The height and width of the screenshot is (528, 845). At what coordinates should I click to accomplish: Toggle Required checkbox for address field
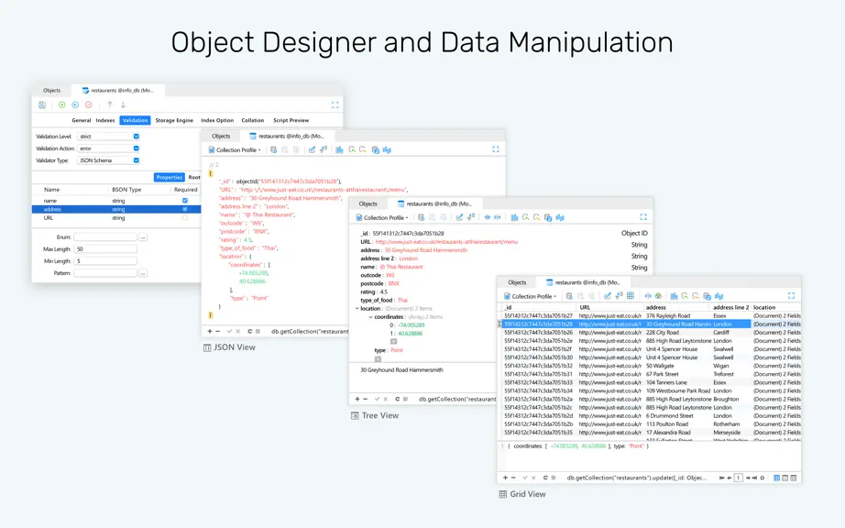(x=185, y=209)
